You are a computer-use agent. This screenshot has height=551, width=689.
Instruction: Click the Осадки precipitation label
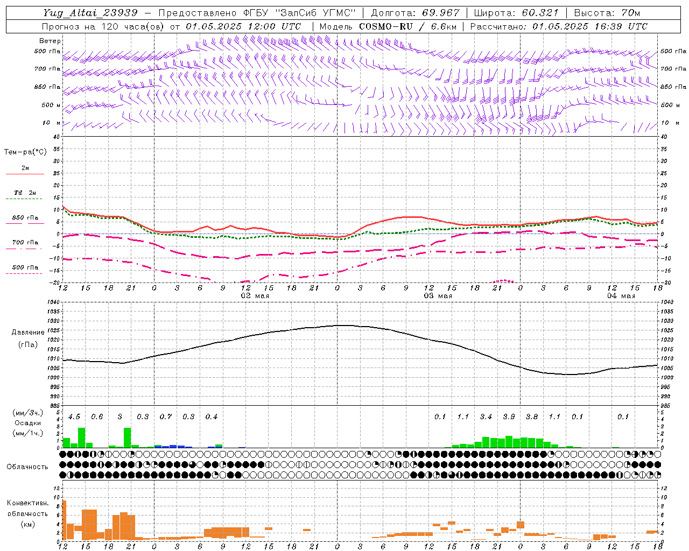(x=27, y=423)
